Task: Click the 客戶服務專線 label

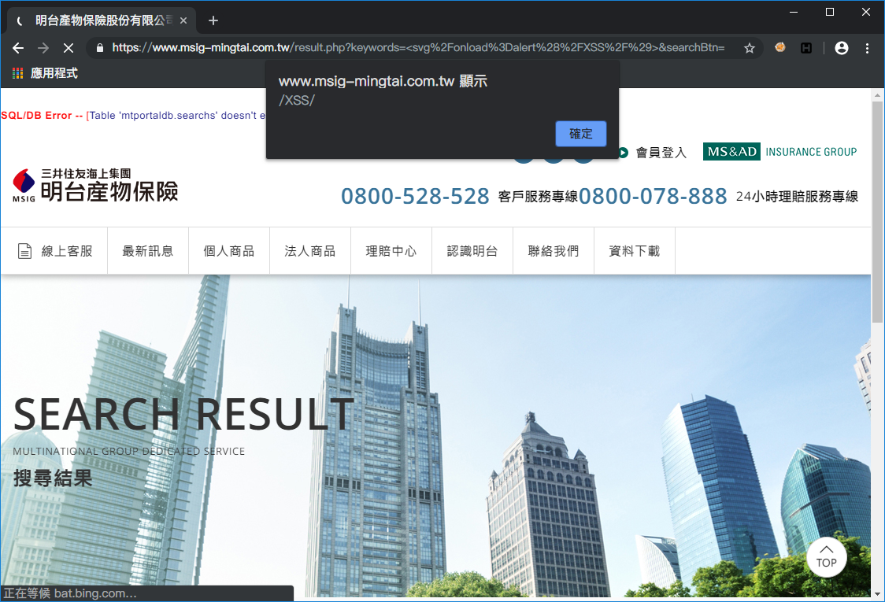Action: pyautogui.click(x=538, y=197)
